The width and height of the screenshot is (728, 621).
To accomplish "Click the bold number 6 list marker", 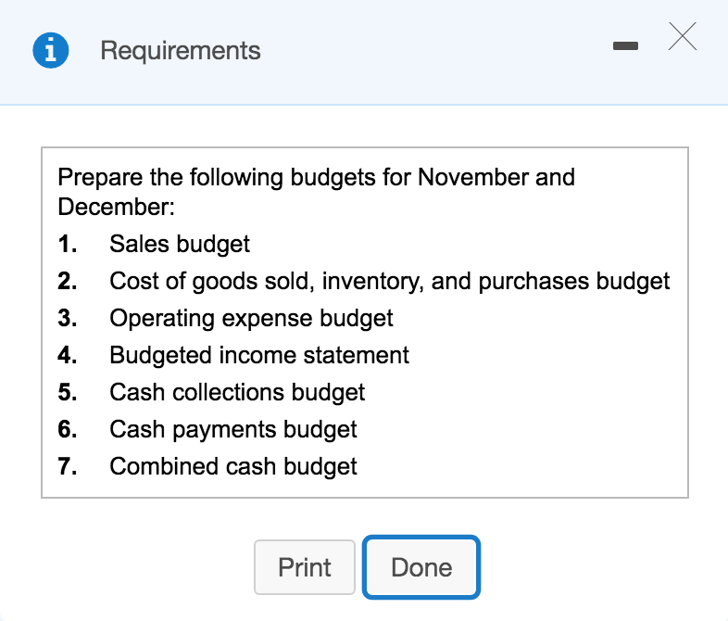I will click(x=67, y=429).
